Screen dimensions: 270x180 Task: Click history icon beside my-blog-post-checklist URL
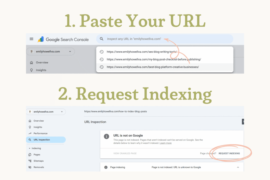102,59
